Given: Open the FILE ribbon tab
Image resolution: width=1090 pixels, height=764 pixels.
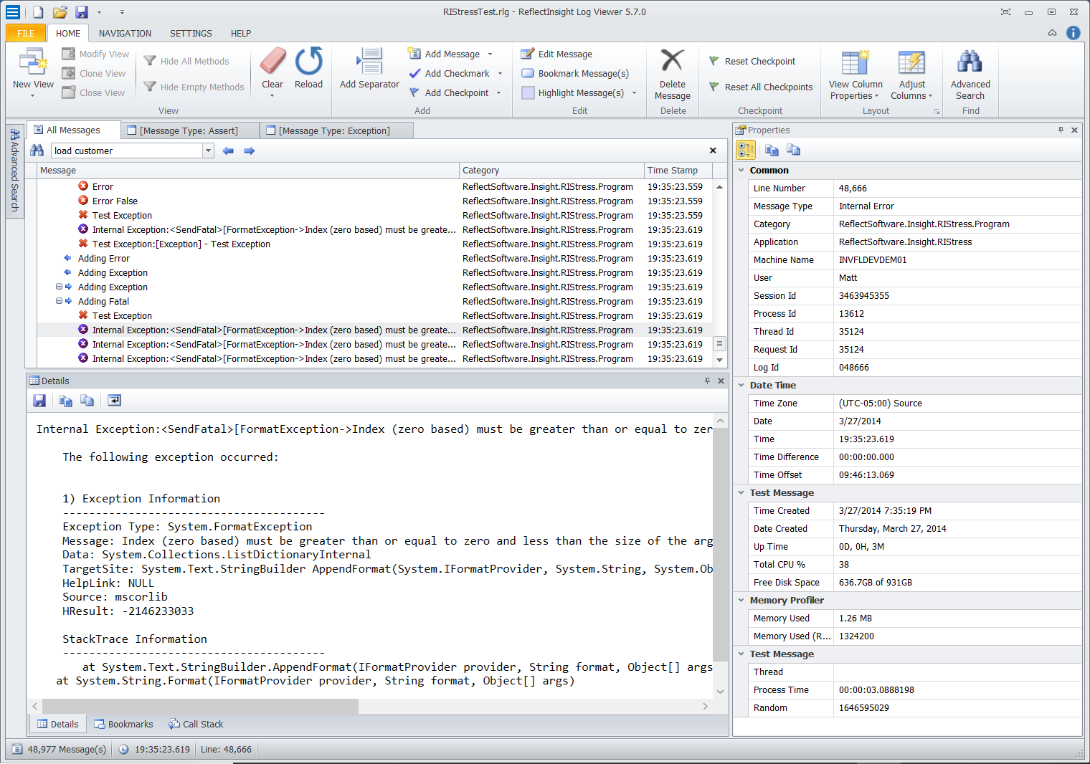Looking at the screenshot, I should [x=26, y=33].
